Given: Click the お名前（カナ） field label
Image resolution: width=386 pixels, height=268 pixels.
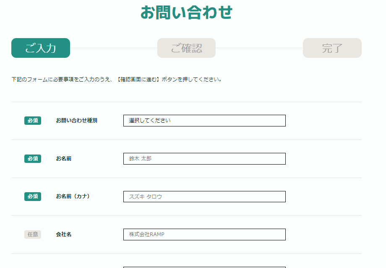Looking at the screenshot, I should [x=73, y=196].
